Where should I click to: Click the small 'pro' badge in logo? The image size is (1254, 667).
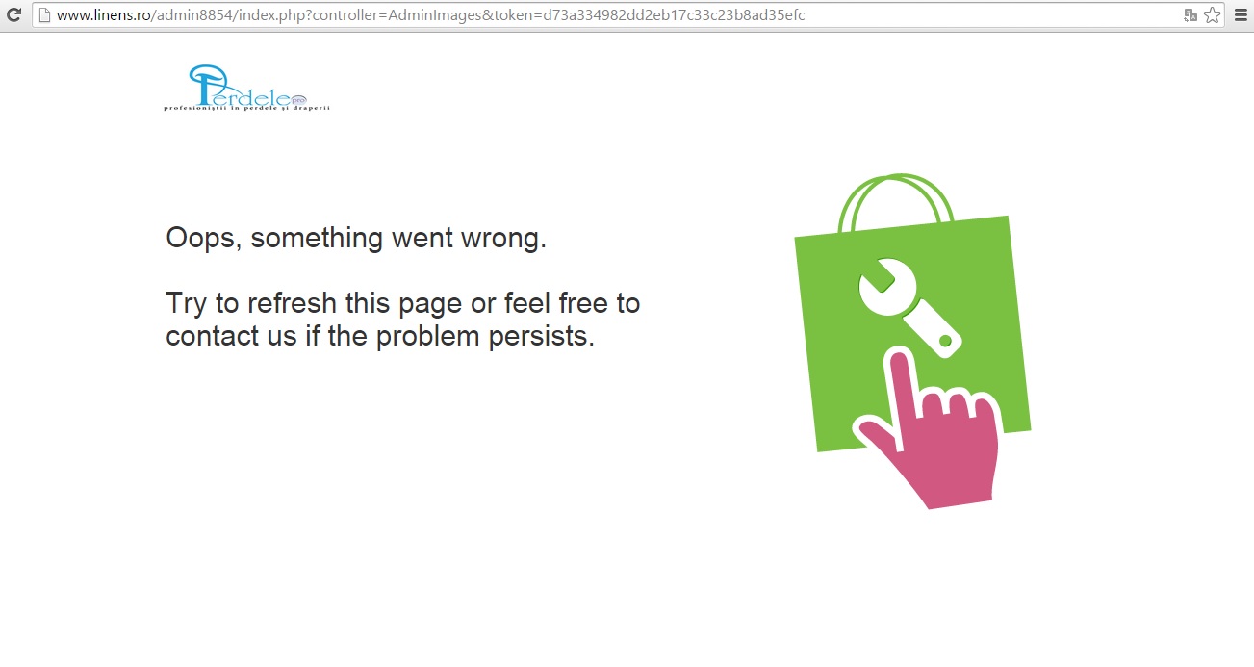[x=297, y=99]
